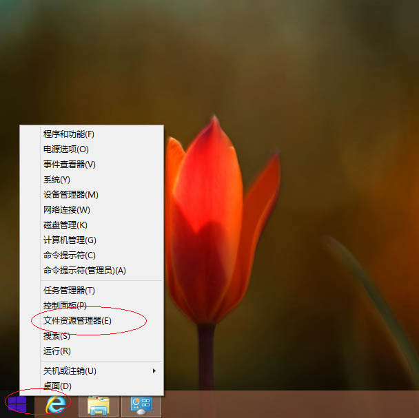The image size is (419, 418).
Task: Open 电源选项(O) in the context menu
Action: [x=66, y=149]
